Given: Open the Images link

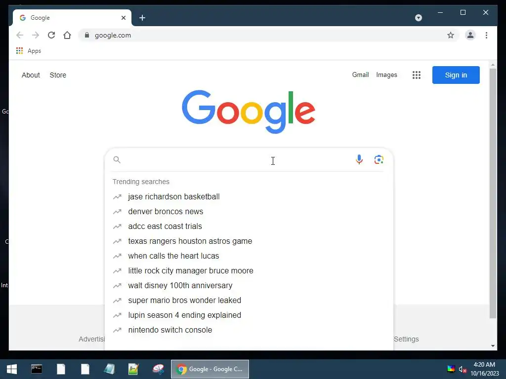Looking at the screenshot, I should (386, 75).
